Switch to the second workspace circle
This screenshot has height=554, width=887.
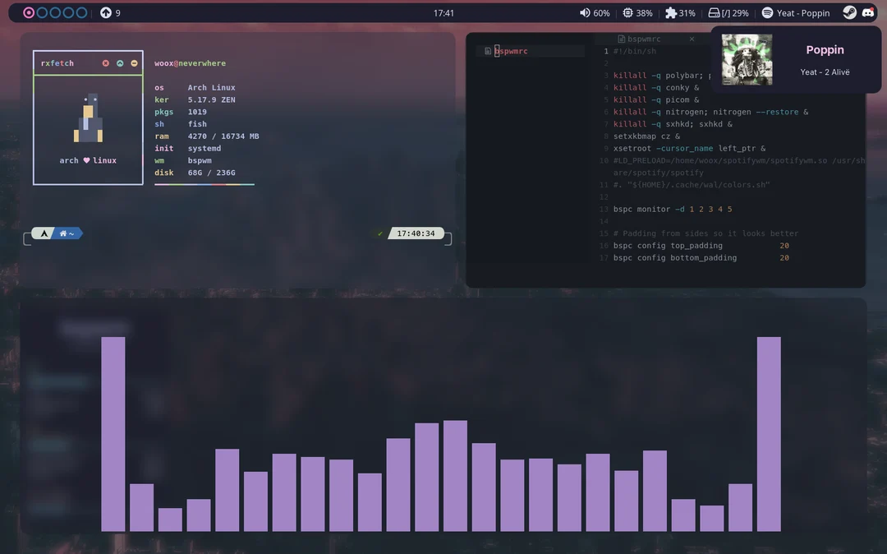[x=41, y=12]
